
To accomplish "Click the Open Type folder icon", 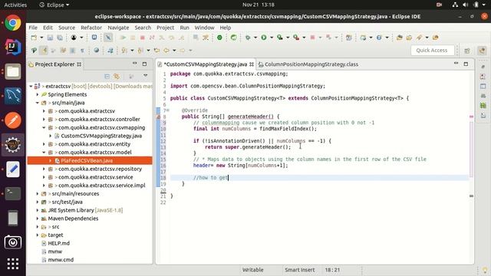I will point(399,38).
